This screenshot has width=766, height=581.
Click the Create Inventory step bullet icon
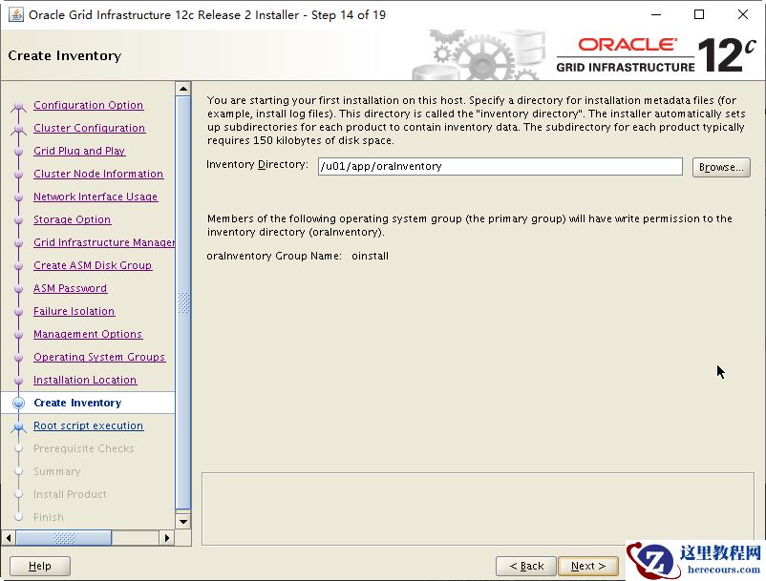click(x=18, y=403)
